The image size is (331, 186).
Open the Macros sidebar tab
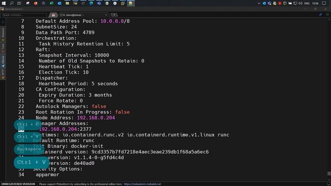pos(3,61)
